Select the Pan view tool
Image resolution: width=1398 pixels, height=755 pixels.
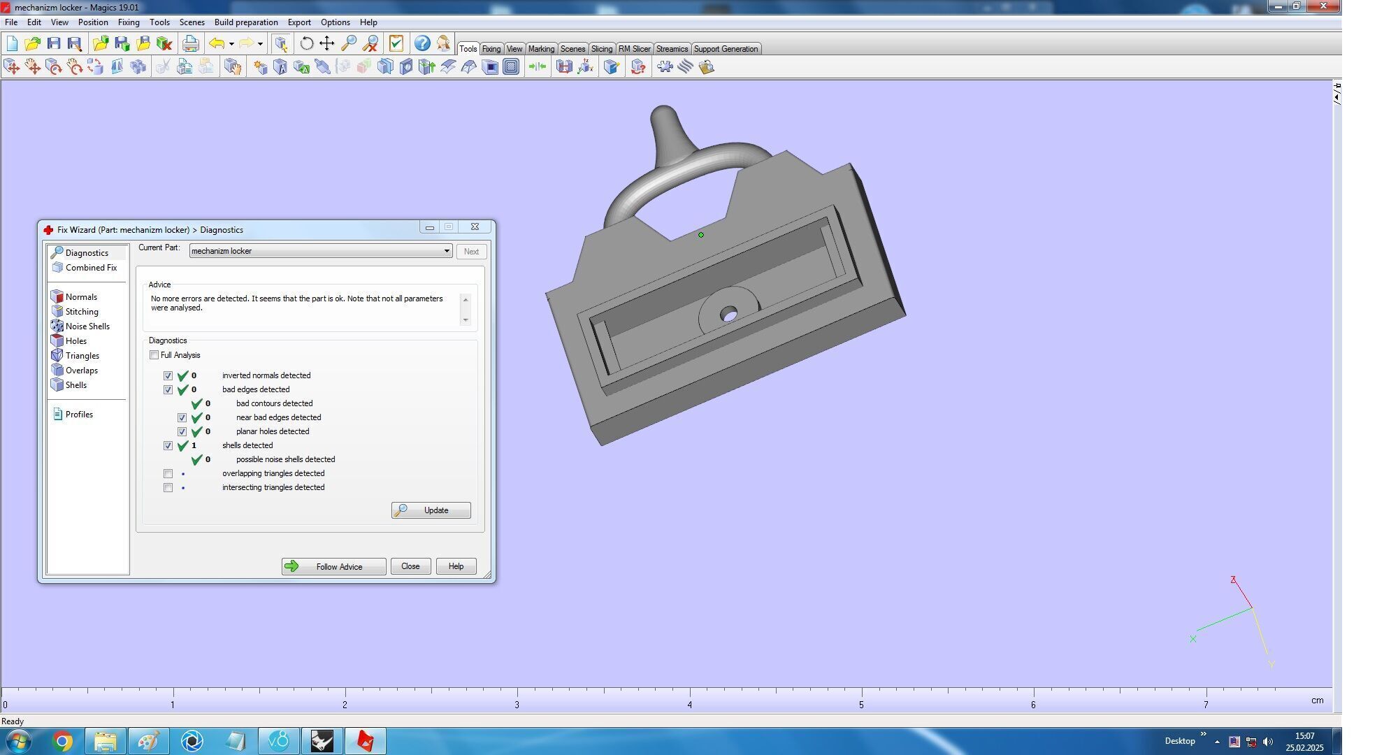tap(326, 43)
